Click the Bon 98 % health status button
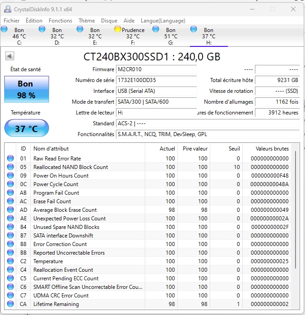 pos(26,89)
